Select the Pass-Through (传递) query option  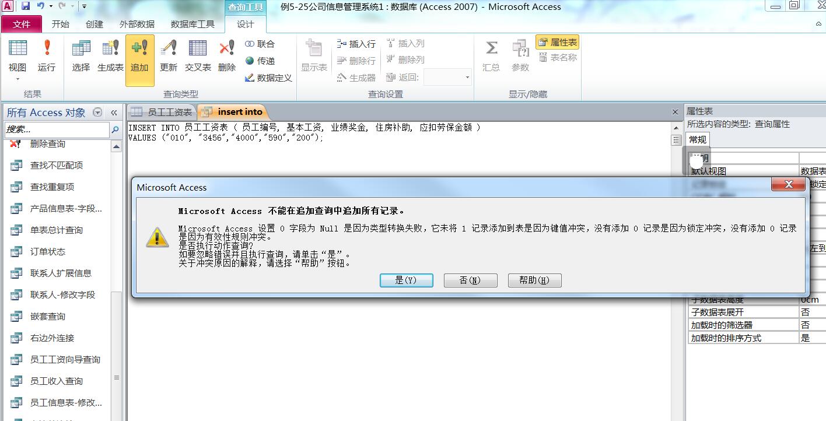pos(260,61)
